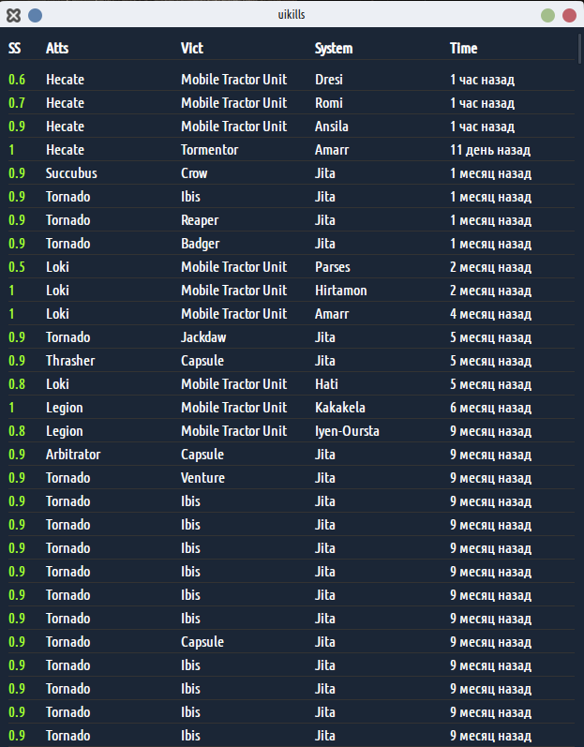The width and height of the screenshot is (584, 747).
Task: Click the red circle window button
Action: [569, 15]
